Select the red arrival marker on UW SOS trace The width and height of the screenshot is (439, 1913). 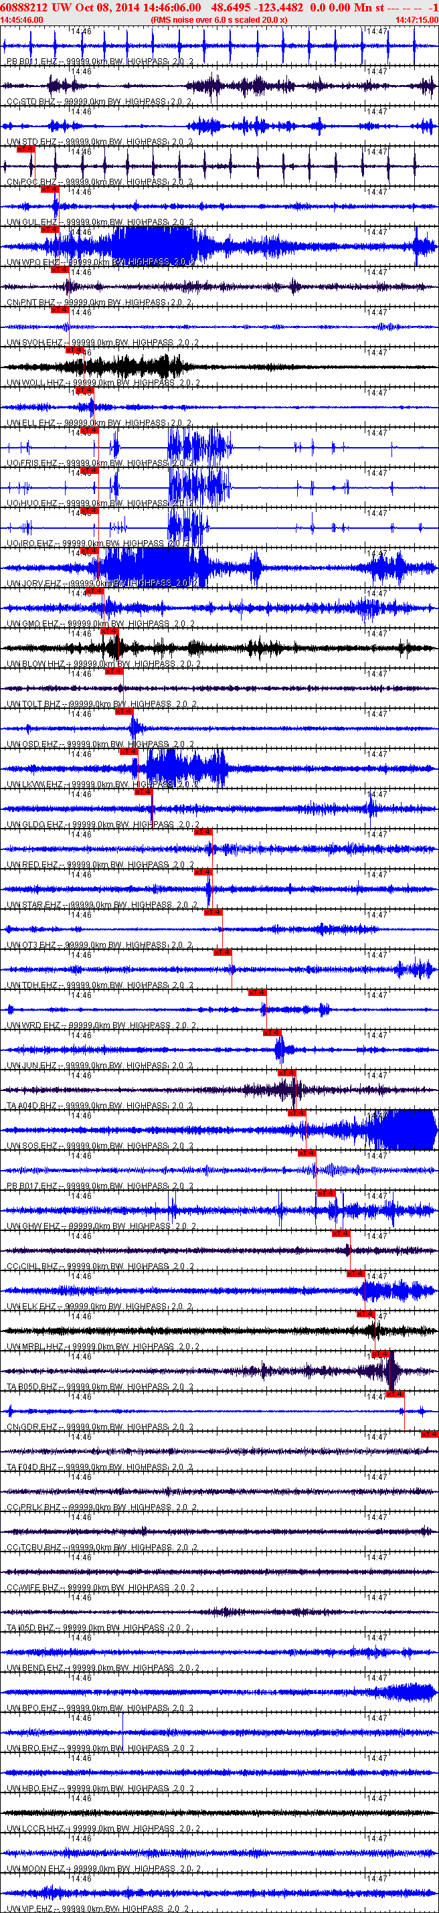(x=296, y=1113)
